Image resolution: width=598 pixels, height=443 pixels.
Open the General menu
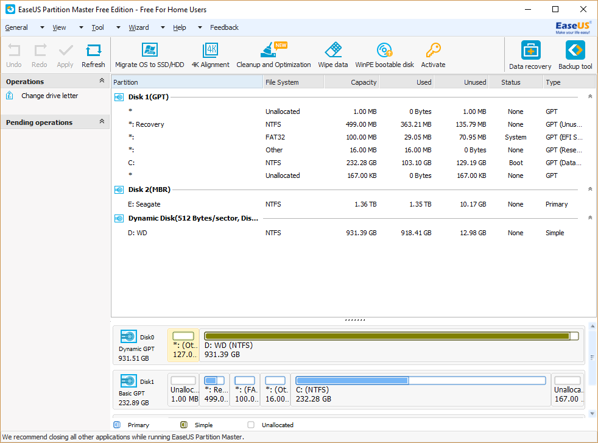[x=16, y=27]
